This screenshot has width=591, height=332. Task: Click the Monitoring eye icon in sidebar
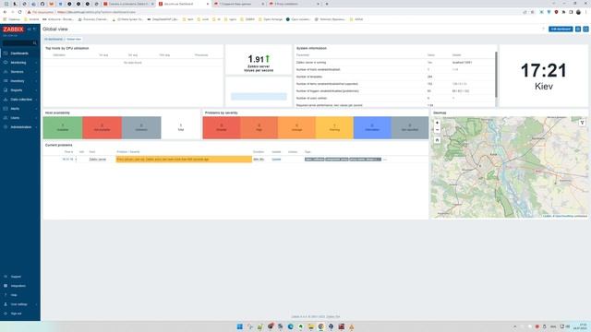coord(6,63)
